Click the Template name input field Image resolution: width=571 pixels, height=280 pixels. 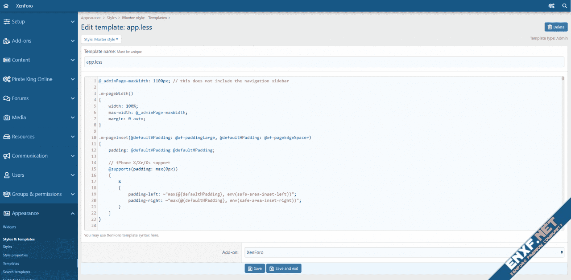tap(324, 62)
